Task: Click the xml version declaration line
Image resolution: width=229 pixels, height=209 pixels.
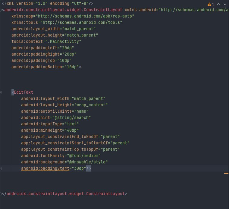Action: (48, 3)
